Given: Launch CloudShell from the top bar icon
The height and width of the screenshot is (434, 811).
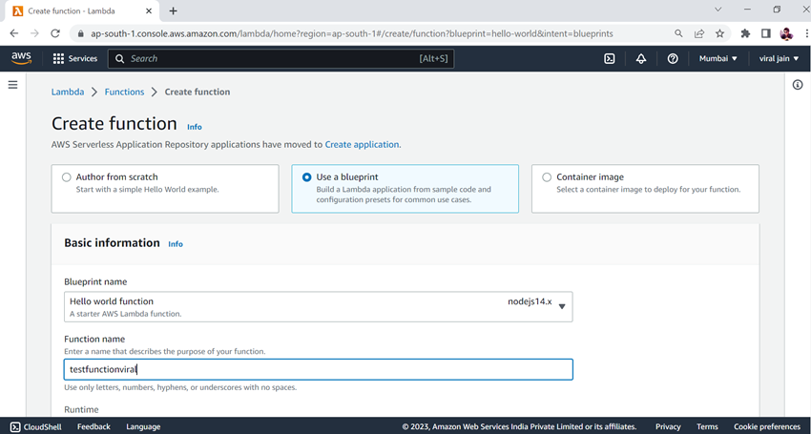Looking at the screenshot, I should (x=610, y=58).
